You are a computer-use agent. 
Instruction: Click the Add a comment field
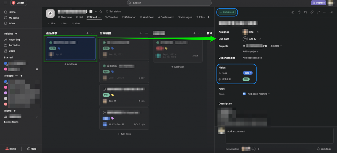pos(280,135)
